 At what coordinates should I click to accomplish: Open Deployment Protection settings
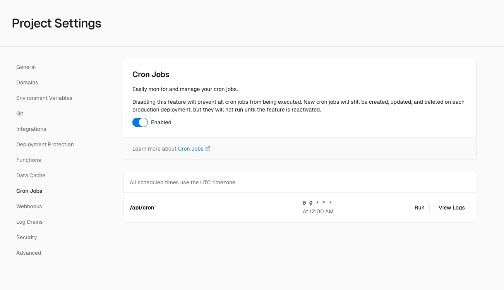pyautogui.click(x=45, y=144)
